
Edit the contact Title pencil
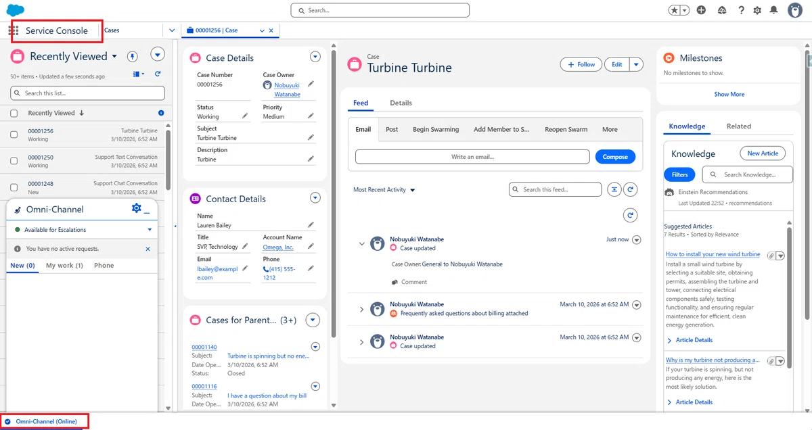(x=245, y=246)
